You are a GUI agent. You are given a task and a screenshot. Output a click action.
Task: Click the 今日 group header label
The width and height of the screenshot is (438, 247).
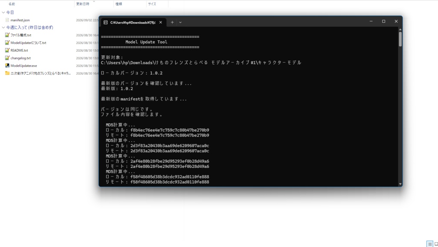10,12
